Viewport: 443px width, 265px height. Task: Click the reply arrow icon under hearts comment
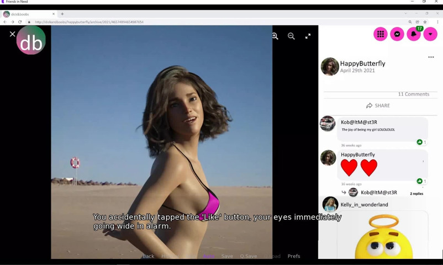coord(344,192)
